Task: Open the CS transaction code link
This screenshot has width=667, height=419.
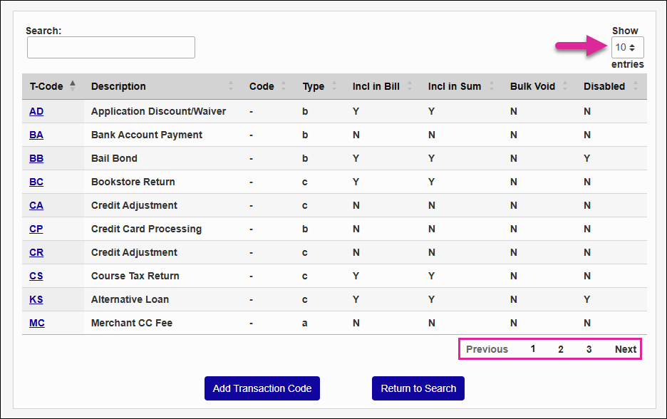Action: coord(36,276)
